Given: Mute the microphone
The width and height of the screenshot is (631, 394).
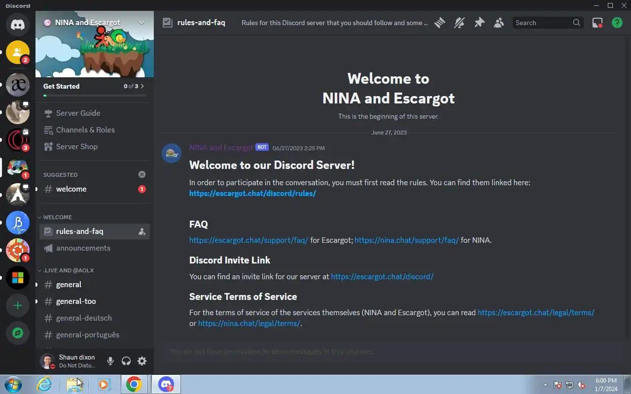Looking at the screenshot, I should pos(110,361).
